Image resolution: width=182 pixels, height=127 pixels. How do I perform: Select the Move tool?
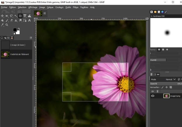coord(2,16)
